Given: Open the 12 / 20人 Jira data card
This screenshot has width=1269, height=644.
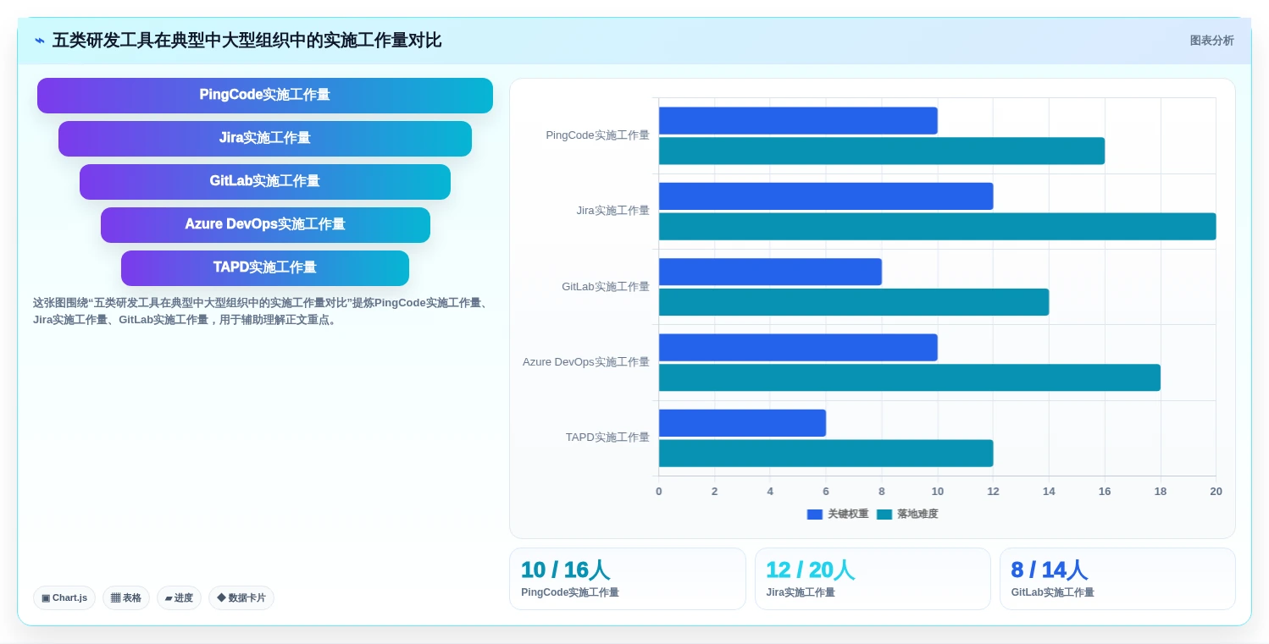Looking at the screenshot, I should point(873,579).
